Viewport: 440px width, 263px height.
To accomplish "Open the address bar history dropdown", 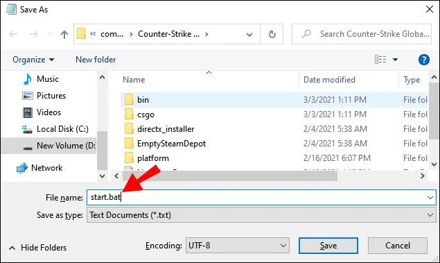I will (x=249, y=35).
